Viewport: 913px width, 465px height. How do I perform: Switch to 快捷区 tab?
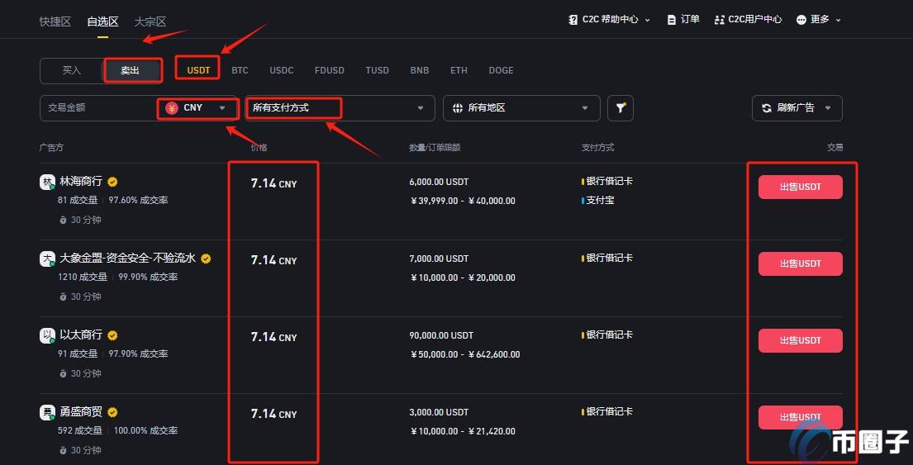55,21
